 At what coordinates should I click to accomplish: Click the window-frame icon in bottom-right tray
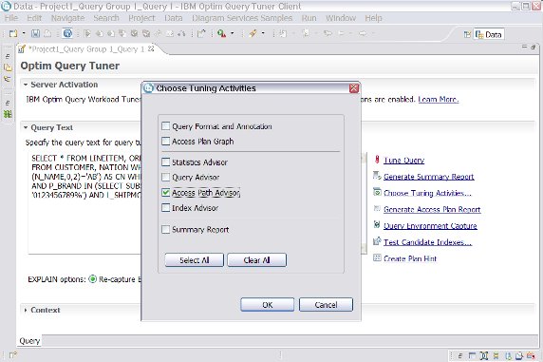[x=472, y=355]
